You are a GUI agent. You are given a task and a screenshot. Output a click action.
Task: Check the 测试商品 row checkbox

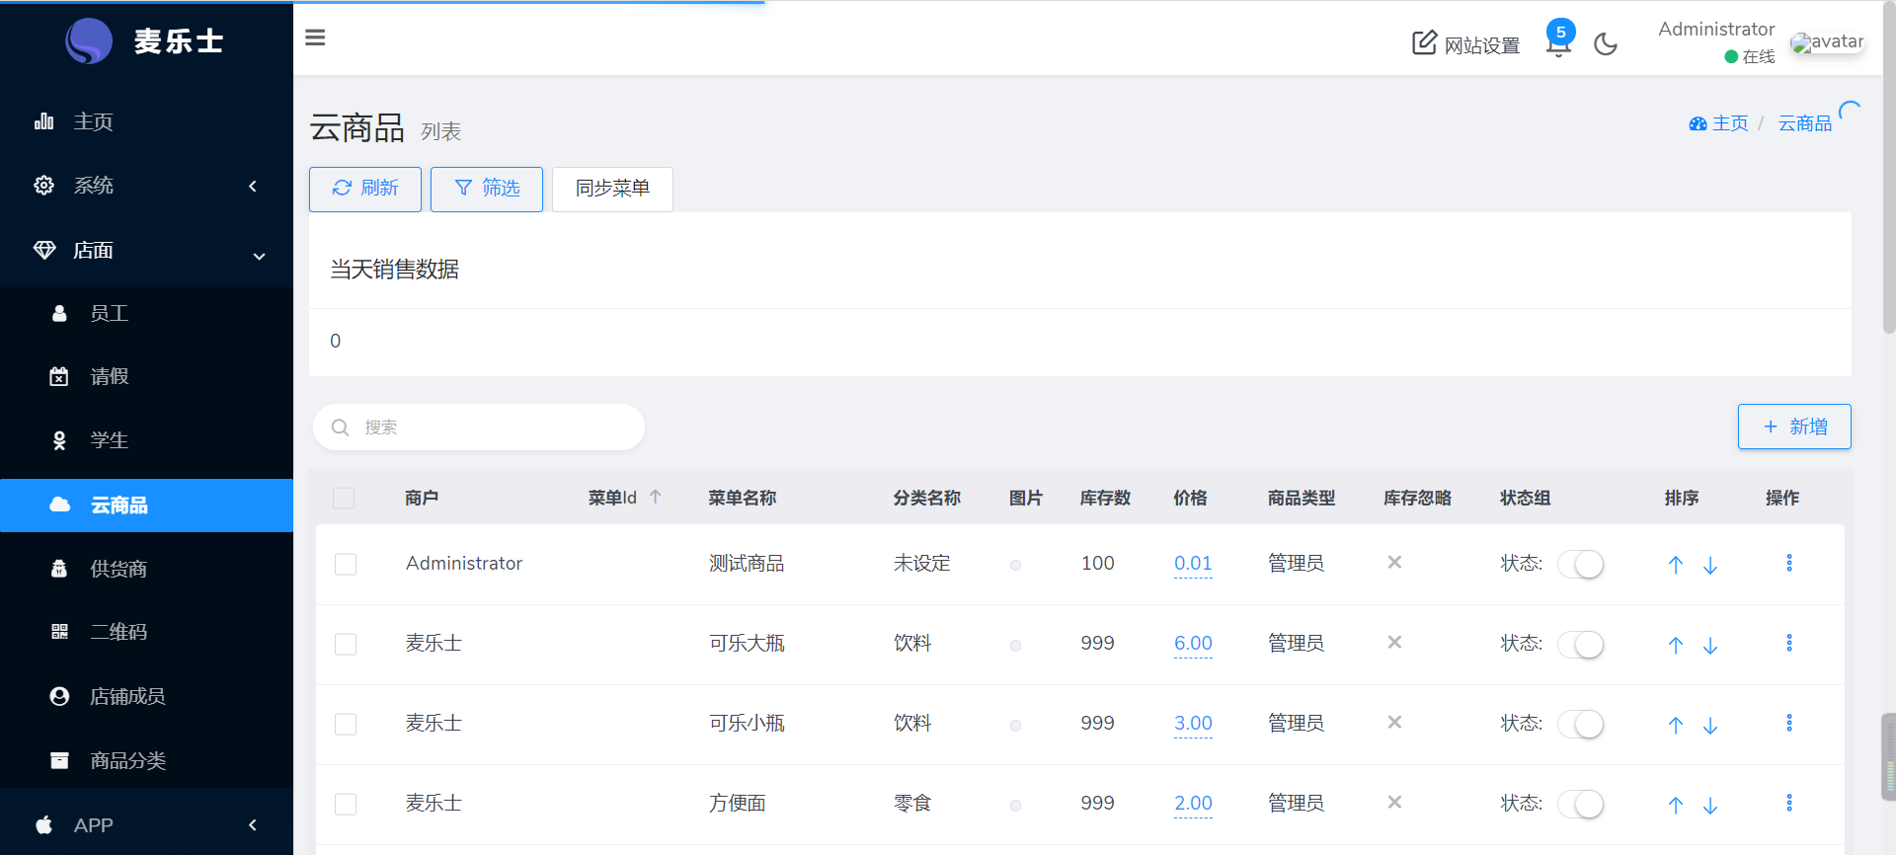point(346,564)
